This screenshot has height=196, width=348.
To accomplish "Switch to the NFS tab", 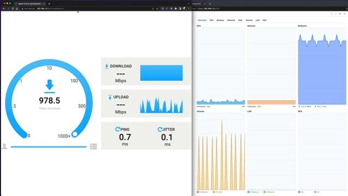I will coord(265,20).
